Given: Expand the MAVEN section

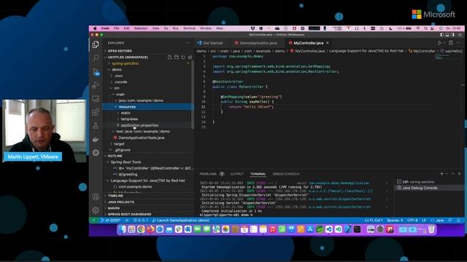Looking at the screenshot, I should click(x=114, y=208).
